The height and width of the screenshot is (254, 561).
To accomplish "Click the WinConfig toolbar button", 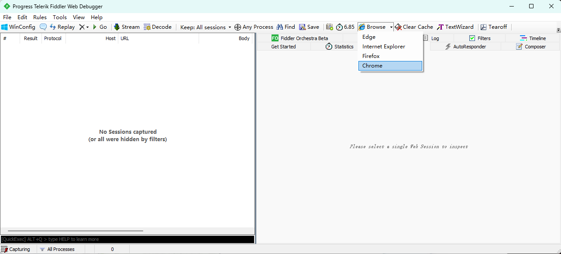I will point(18,27).
